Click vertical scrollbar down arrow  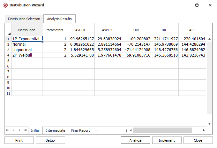click(210, 124)
